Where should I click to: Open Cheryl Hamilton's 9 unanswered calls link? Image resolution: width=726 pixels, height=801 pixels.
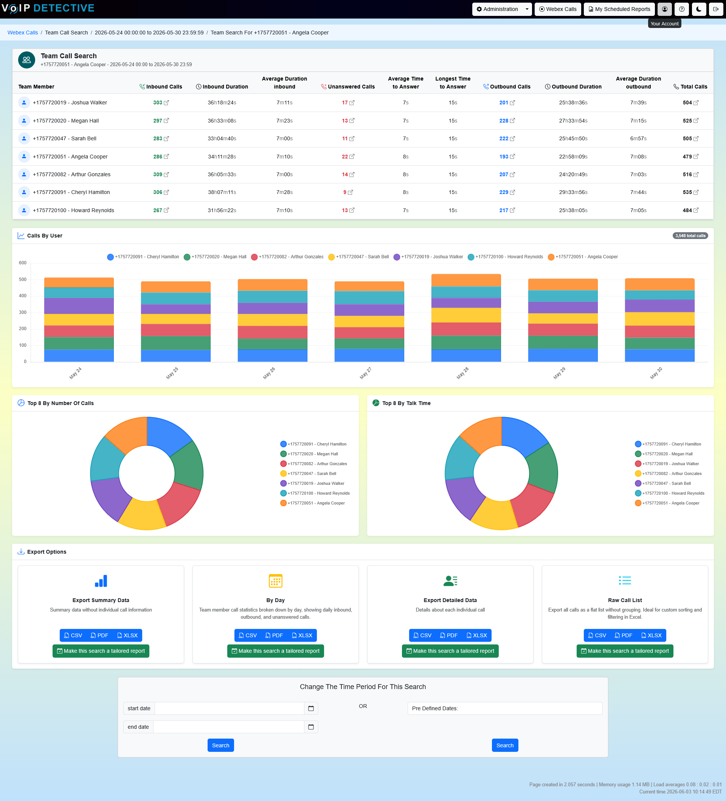click(348, 192)
